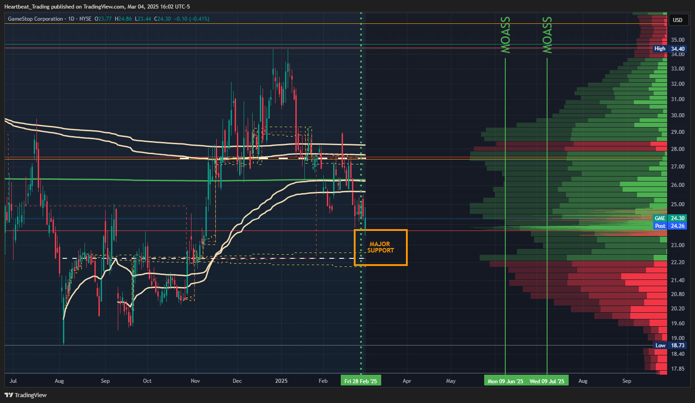Select the High 34.40 price label

point(669,49)
